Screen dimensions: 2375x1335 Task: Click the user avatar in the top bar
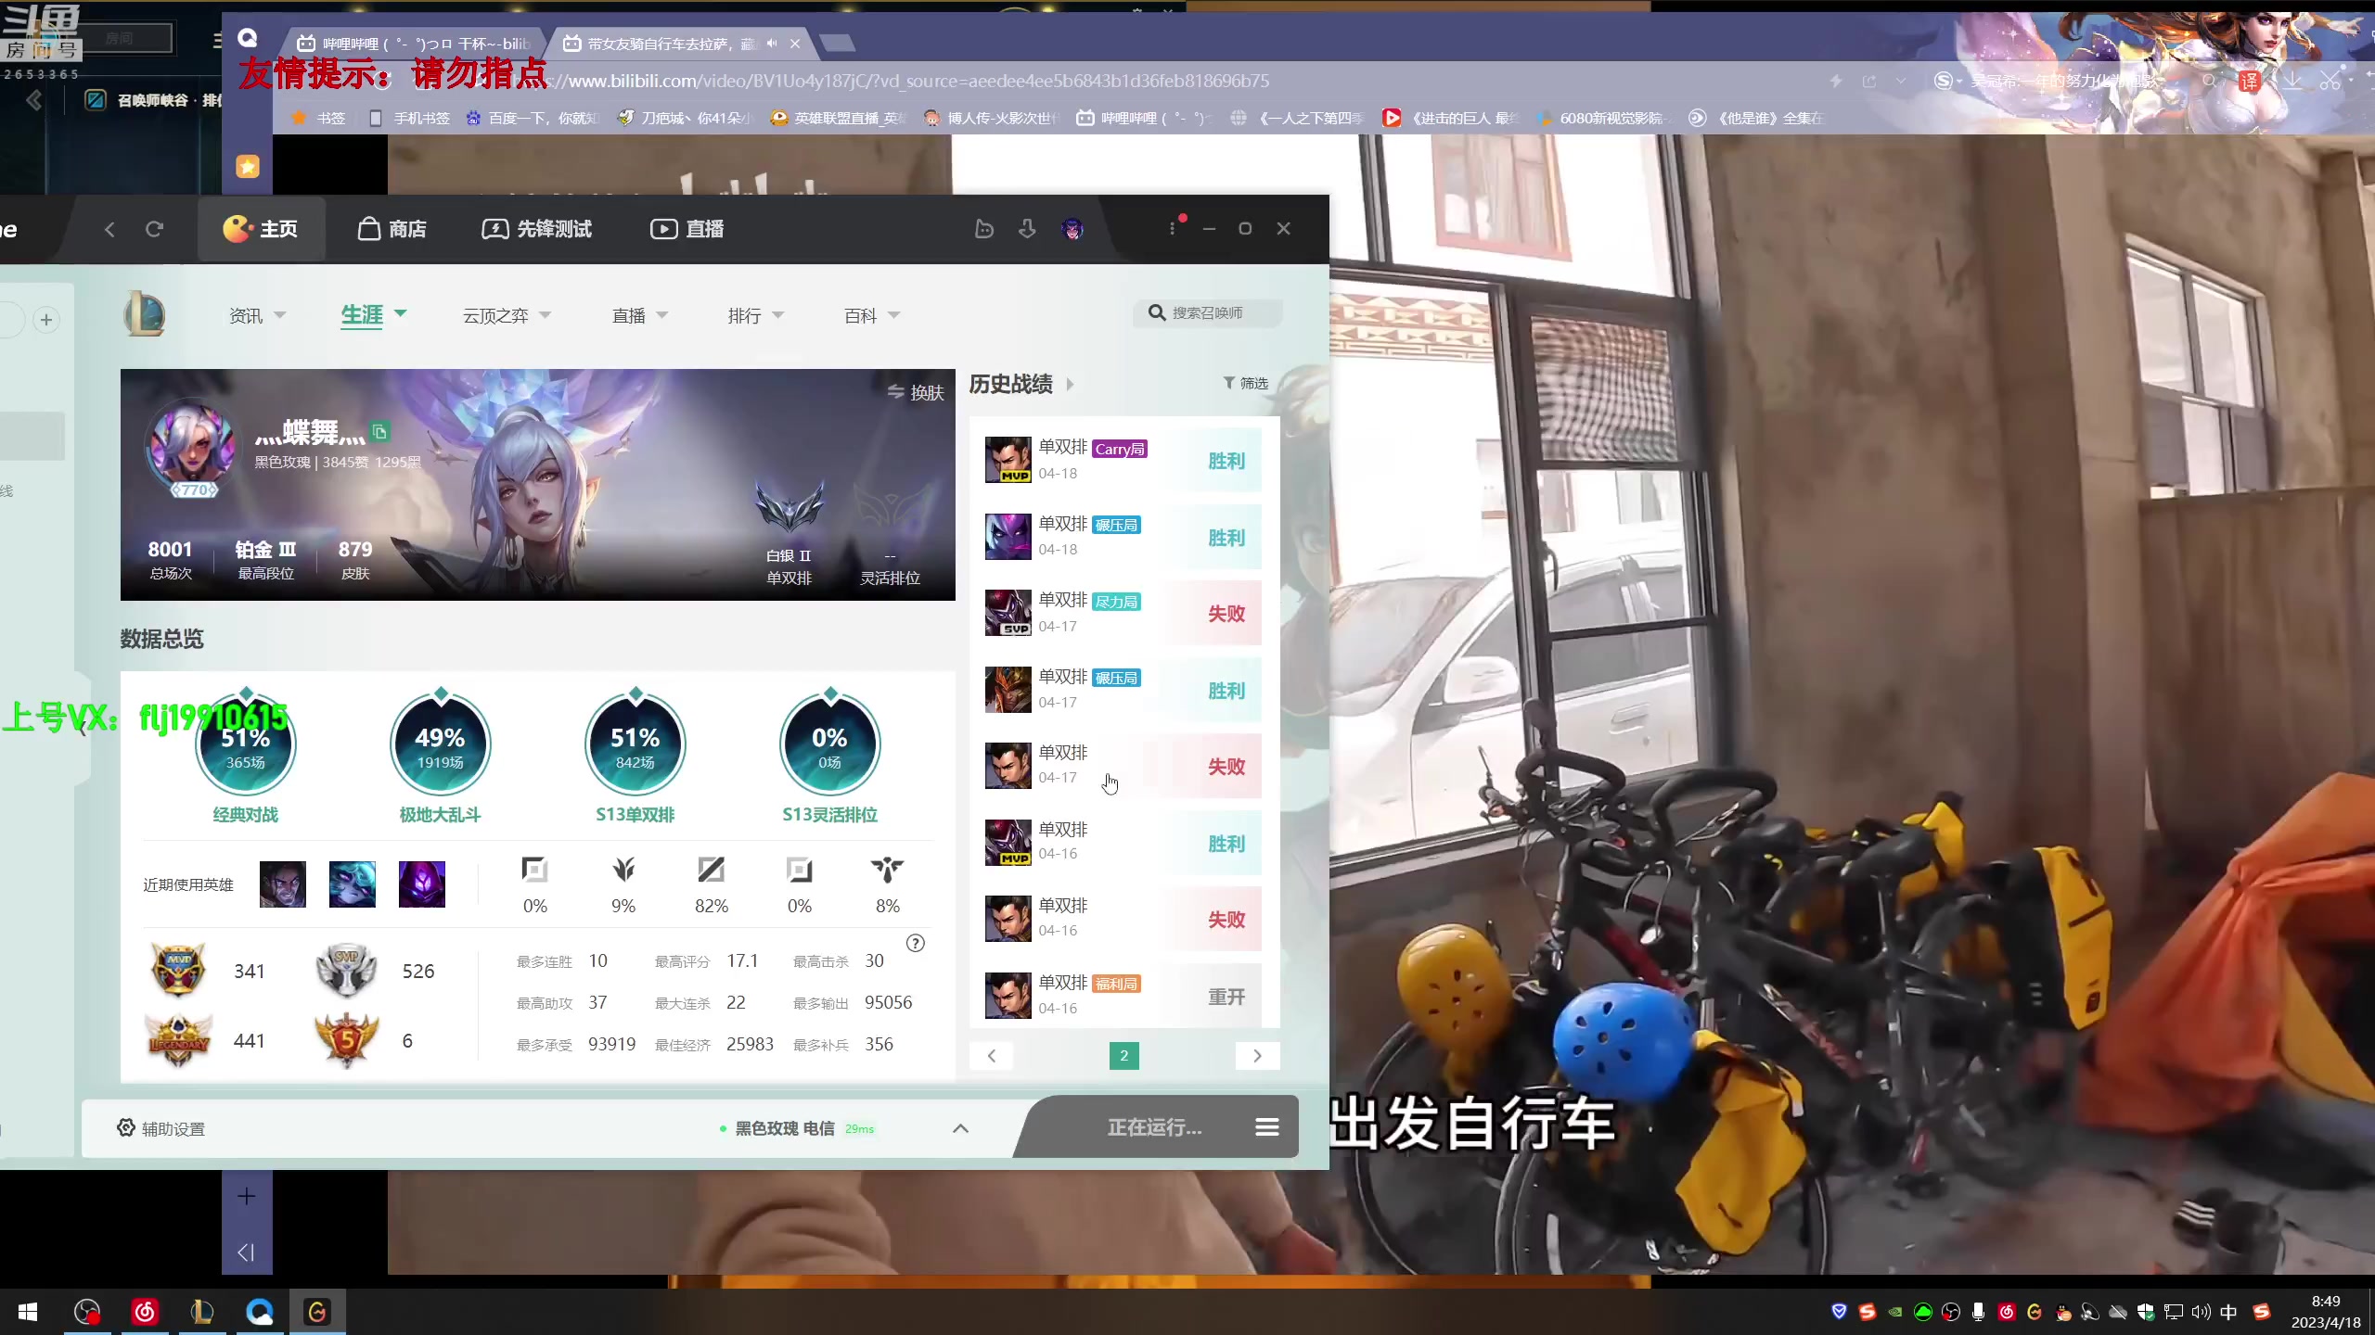pyautogui.click(x=1072, y=229)
